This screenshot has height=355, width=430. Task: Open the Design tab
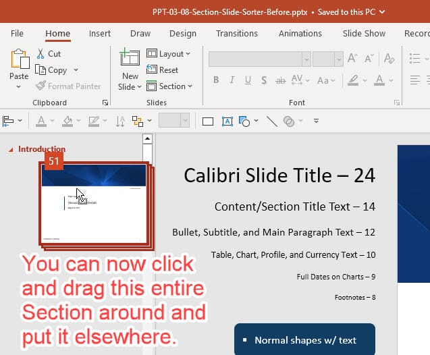[183, 34]
